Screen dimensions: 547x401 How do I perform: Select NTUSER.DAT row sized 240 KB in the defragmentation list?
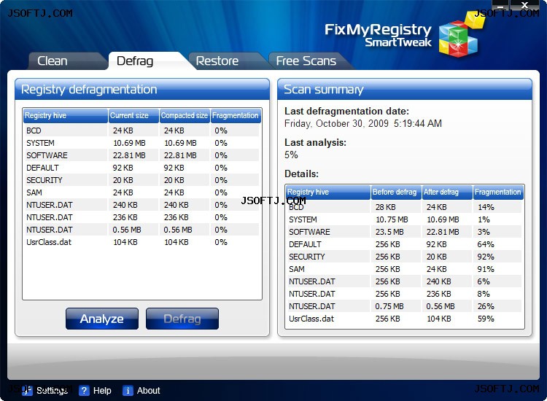click(141, 205)
